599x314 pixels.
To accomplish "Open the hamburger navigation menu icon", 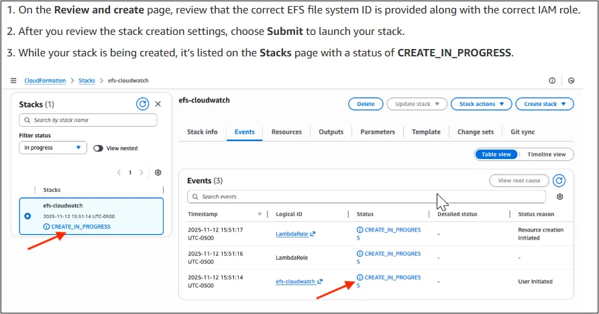I will point(13,81).
